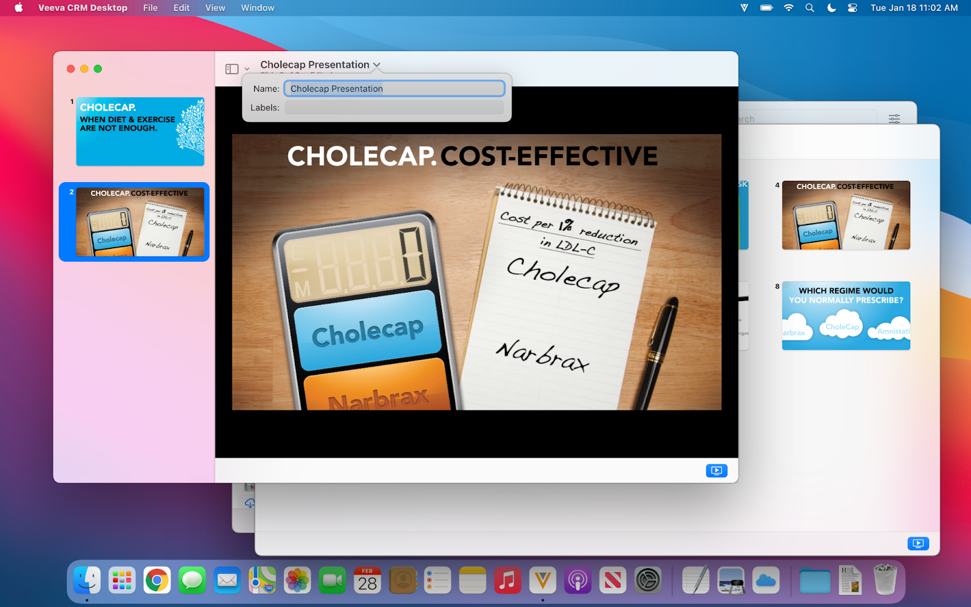Open the Veeva CRM app in the Dock
Viewport: 971px width, 607px height.
pyautogui.click(x=543, y=581)
